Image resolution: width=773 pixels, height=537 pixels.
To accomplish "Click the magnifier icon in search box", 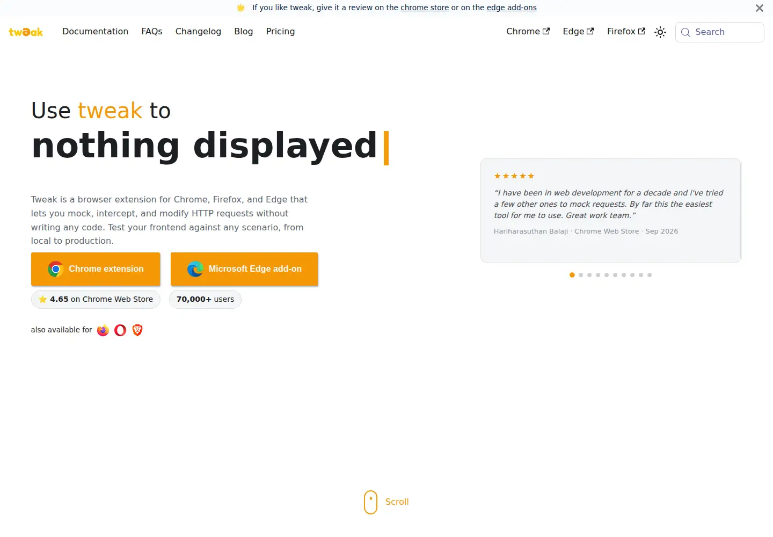I will click(x=686, y=32).
